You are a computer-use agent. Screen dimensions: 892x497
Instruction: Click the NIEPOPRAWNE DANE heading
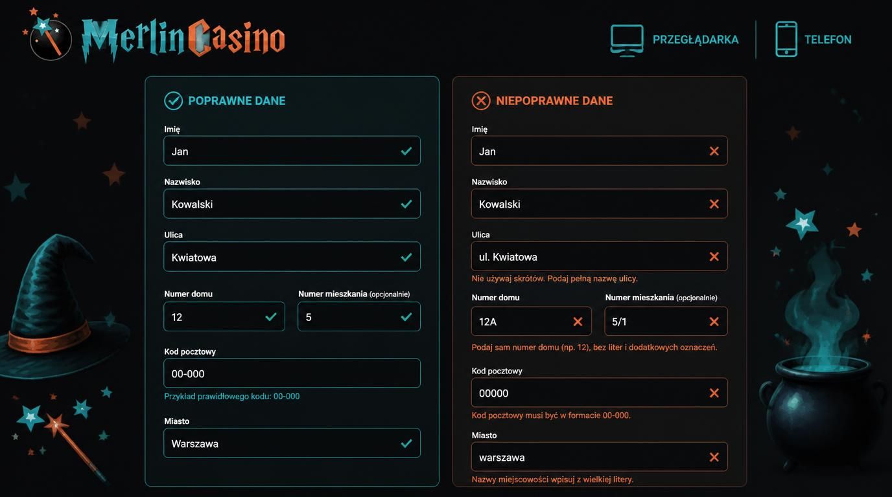(x=554, y=101)
